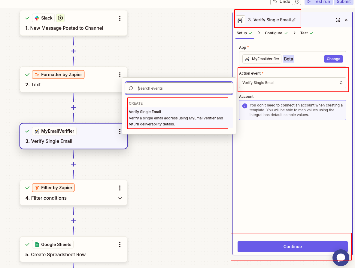Screen dimensions: 355x268
Task: Open the chat support bubble
Action: [341, 257]
